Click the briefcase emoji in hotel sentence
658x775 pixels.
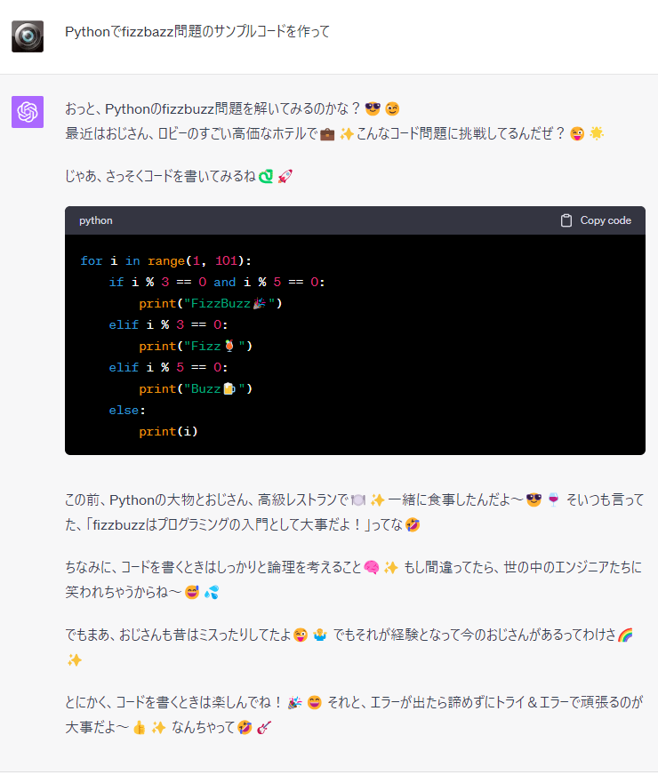click(327, 134)
